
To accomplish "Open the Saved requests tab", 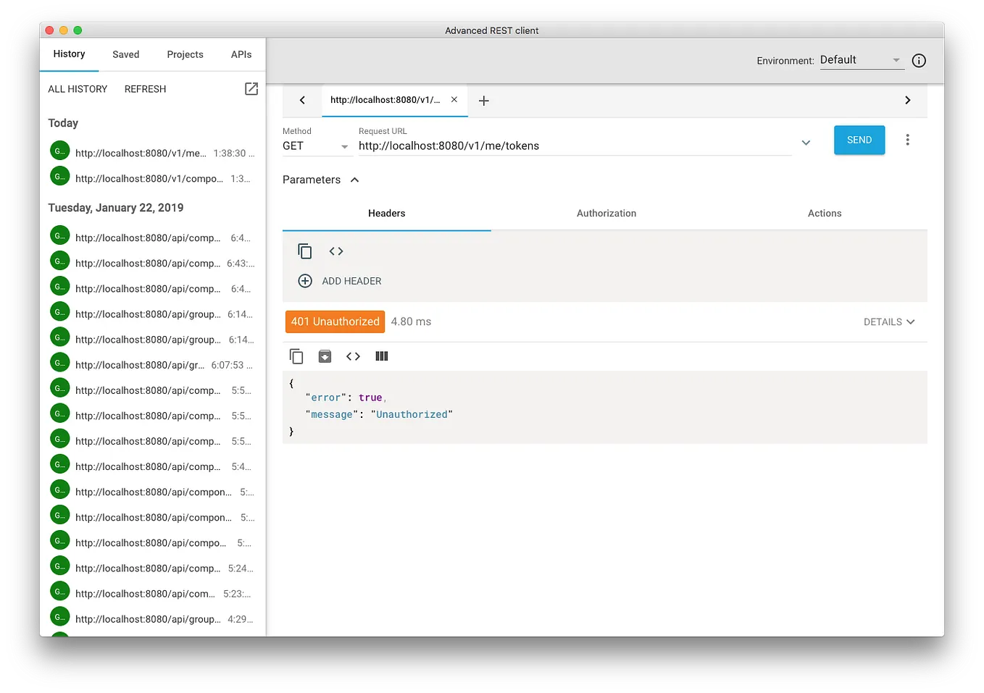I will [125, 54].
